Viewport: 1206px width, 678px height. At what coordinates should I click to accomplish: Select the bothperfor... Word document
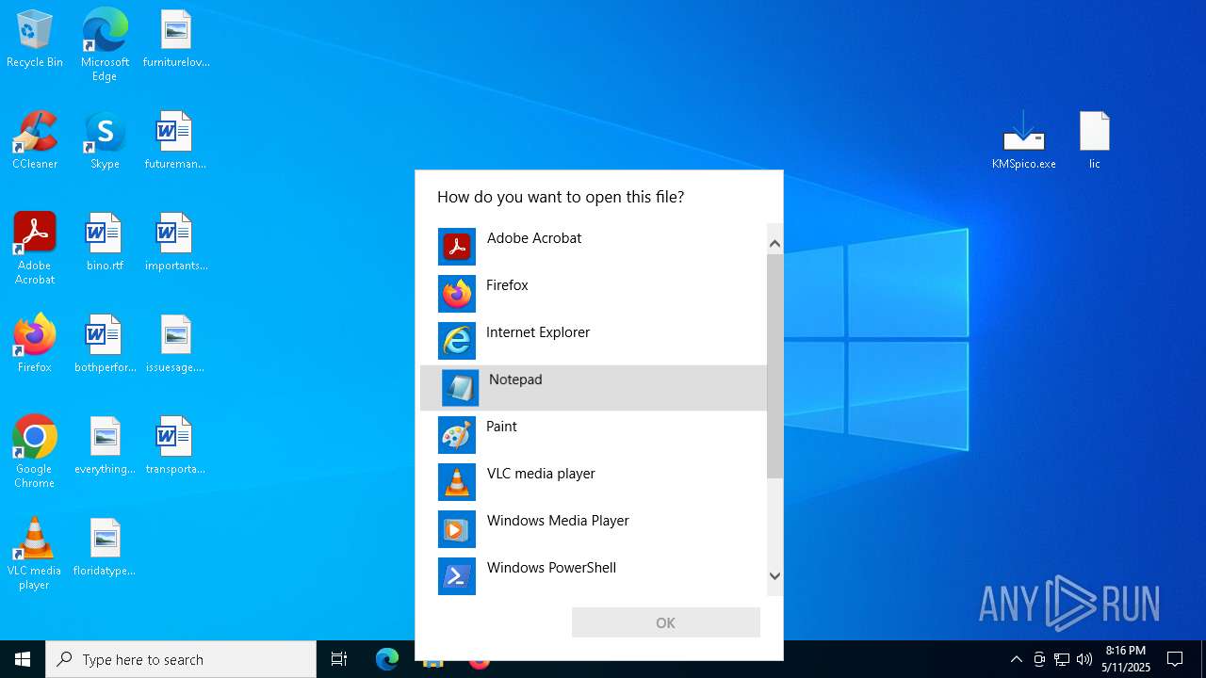[105, 344]
